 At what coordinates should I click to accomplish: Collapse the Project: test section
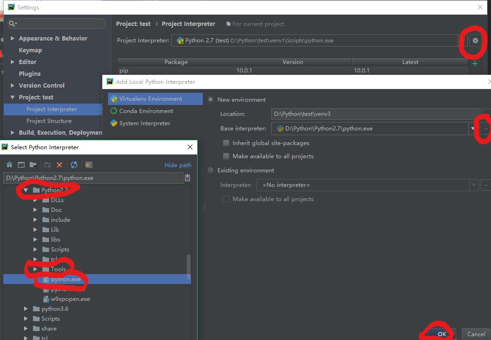click(x=13, y=97)
